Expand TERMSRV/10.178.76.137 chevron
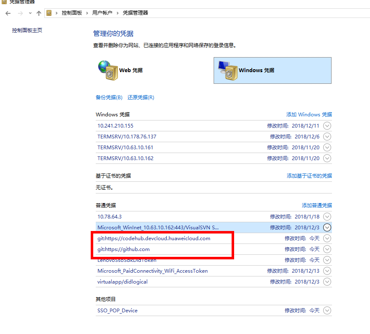 click(x=327, y=137)
